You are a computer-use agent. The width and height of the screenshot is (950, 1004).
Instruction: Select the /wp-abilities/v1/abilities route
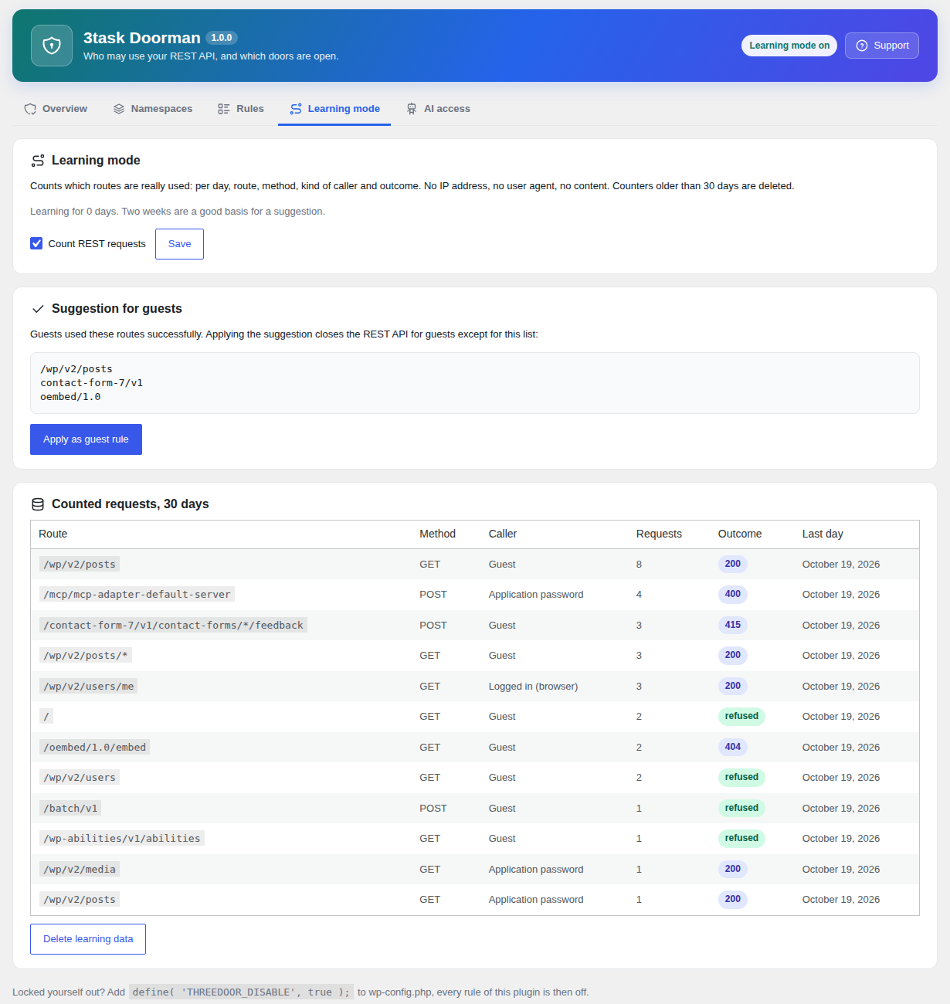click(122, 839)
